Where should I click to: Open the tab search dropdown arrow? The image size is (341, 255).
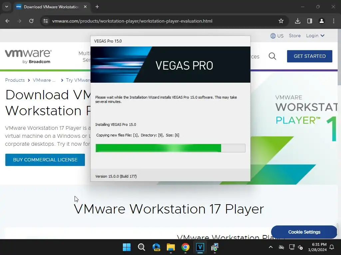[7, 7]
